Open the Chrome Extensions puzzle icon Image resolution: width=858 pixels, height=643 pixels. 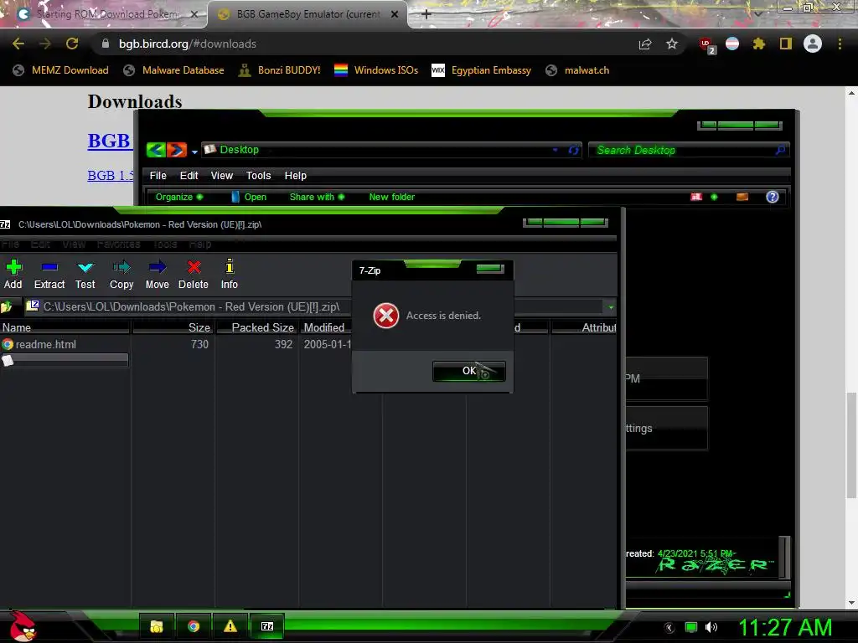758,44
